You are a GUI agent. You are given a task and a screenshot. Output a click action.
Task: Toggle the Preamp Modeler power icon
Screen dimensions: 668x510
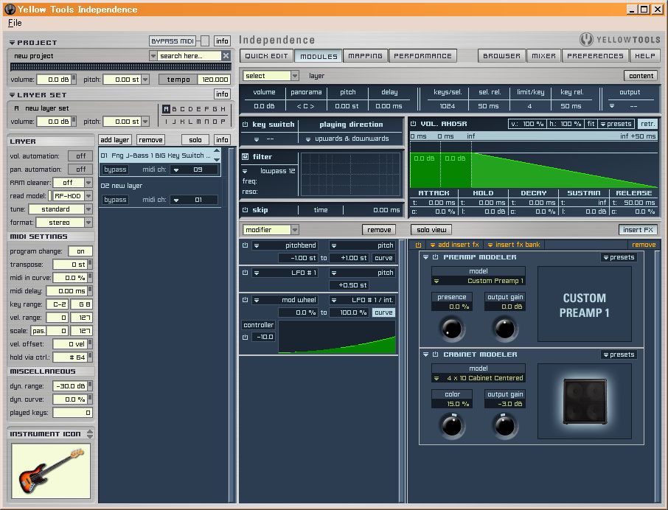point(436,257)
